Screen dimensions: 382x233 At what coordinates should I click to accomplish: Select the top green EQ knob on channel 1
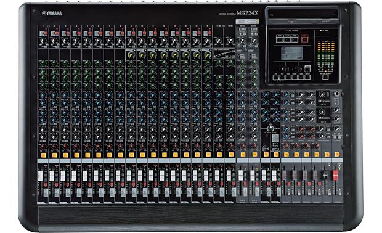click(43, 63)
